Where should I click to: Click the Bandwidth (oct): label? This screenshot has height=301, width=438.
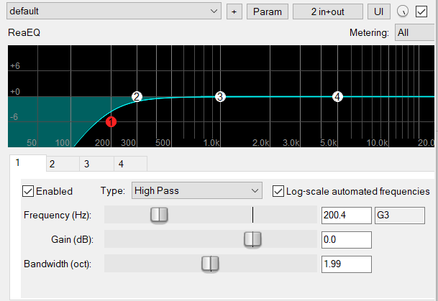tap(58, 264)
